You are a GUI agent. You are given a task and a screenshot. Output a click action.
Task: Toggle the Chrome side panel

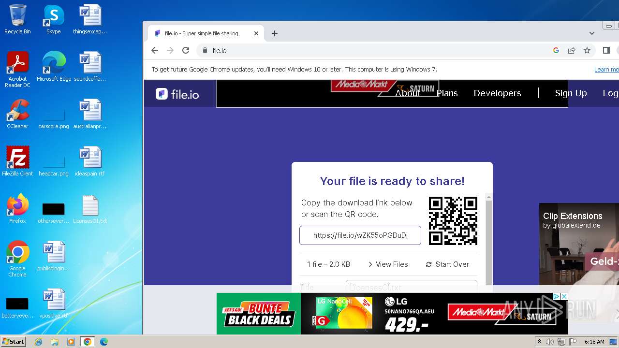pos(606,50)
